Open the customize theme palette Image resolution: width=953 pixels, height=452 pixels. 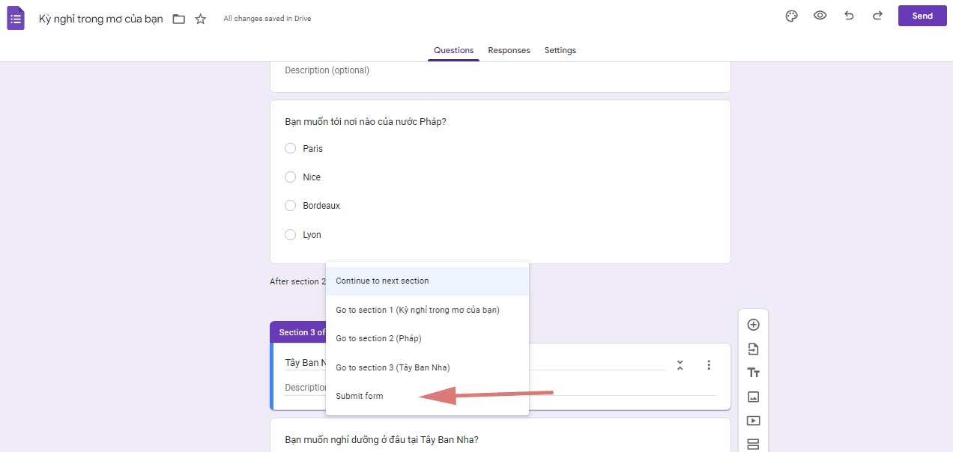791,16
